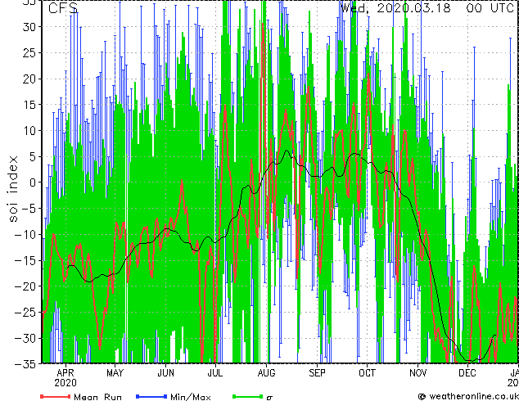This screenshot has width=519, height=401.
Task: Click the y-axis value '30'
Action: click(x=30, y=27)
